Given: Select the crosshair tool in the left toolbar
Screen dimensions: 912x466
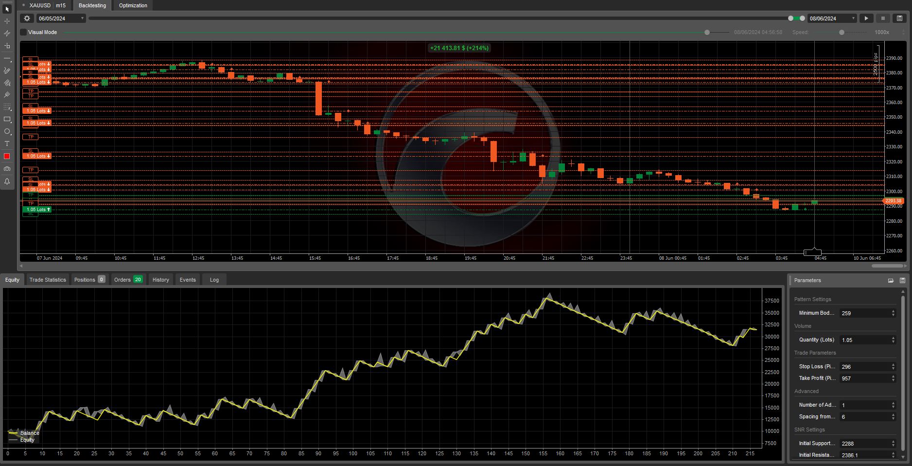Looking at the screenshot, I should [7, 22].
